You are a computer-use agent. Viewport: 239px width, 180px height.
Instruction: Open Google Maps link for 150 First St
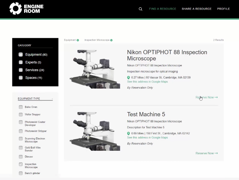pyautogui.click(x=147, y=137)
